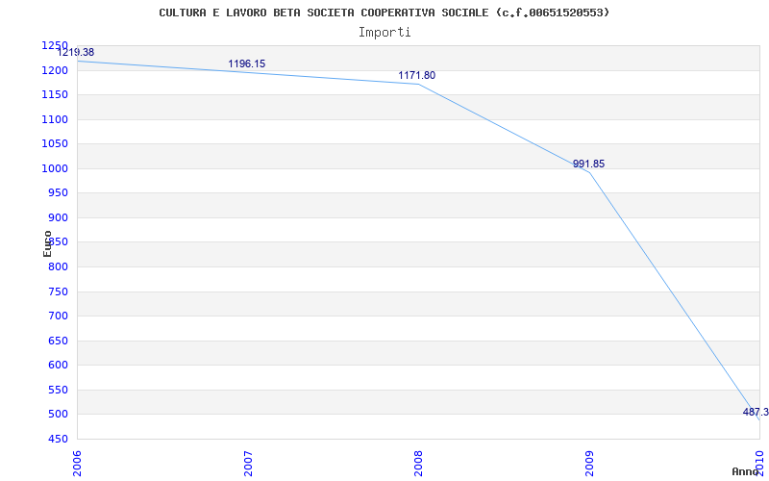Click the 1219.38 data label
The image size is (769, 481).
[76, 52]
